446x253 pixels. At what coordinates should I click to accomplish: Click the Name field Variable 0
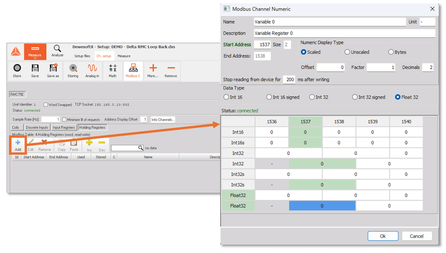[330, 22]
